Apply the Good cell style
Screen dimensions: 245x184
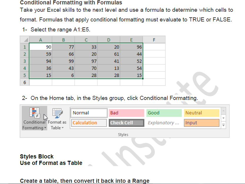coord(164,113)
